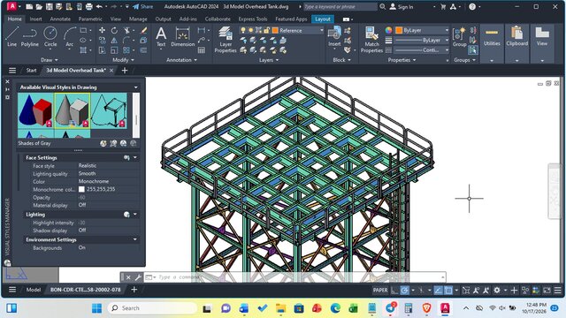Open the Annotate ribbon tab
Screen dimensions: 566x318
pos(60,19)
